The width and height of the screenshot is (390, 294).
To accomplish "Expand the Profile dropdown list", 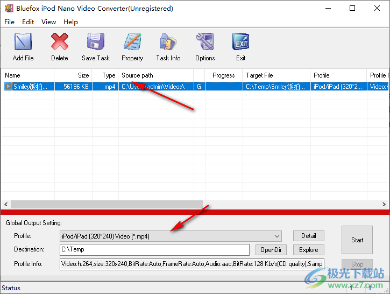I will click(x=277, y=236).
